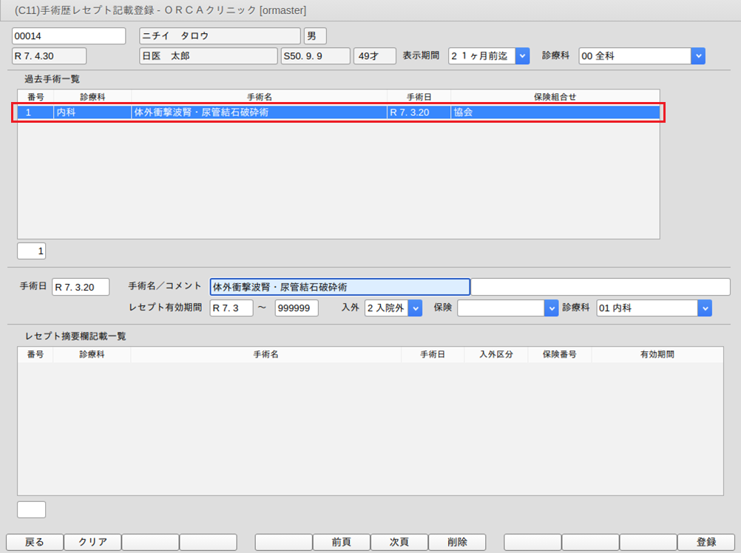Click the patient number field 00014
The image size is (741, 553).
tap(69, 36)
